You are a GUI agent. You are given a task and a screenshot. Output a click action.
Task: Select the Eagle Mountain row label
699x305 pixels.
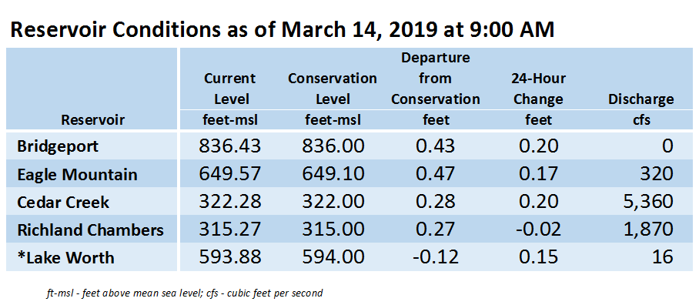pos(77,174)
